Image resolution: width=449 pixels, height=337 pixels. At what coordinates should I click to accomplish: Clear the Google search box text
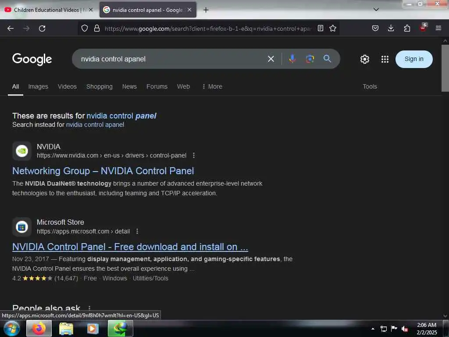click(271, 59)
